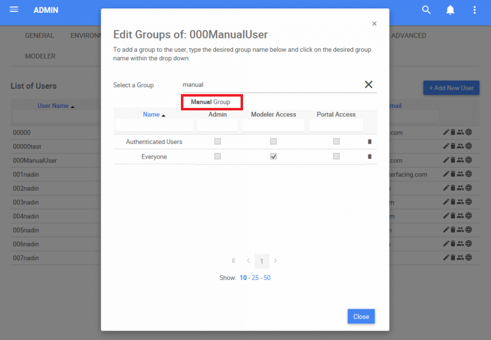Click the Authenticated Users group name
The image size is (491, 340).
154,141
